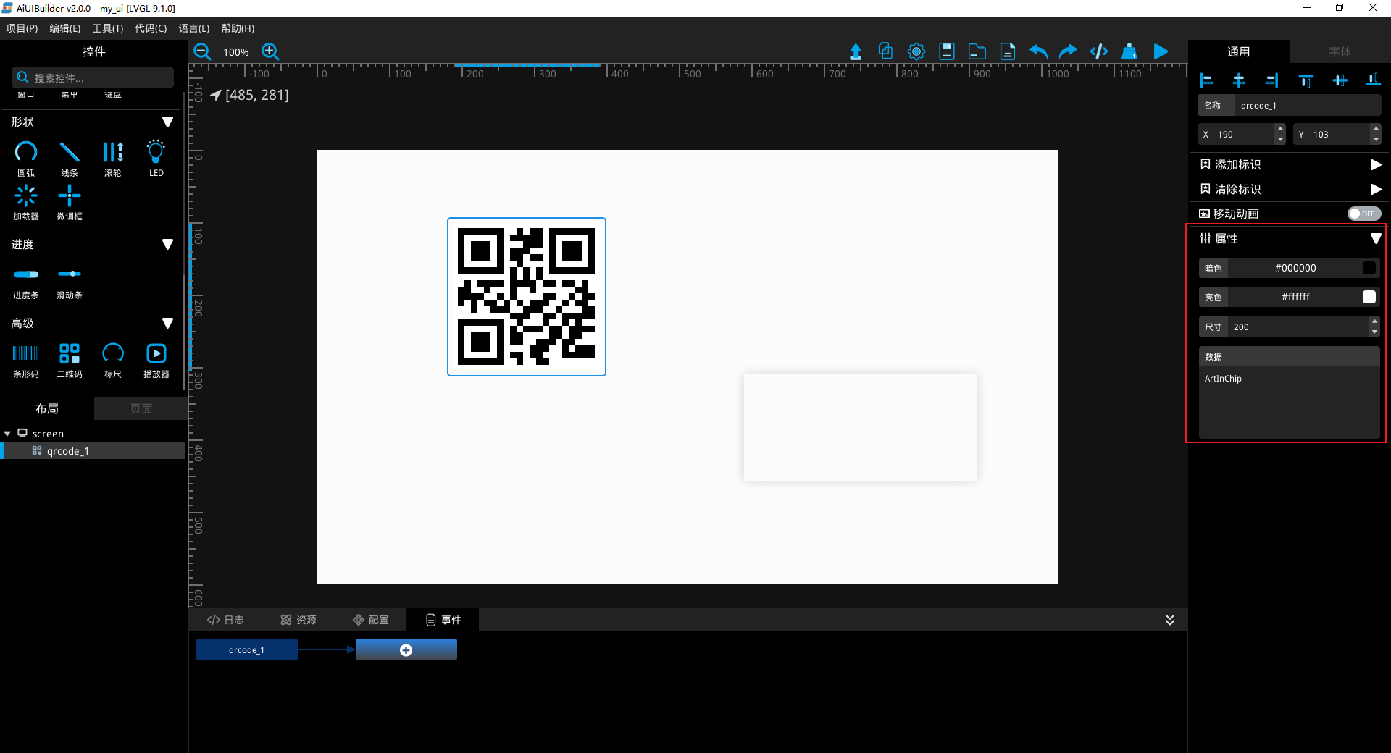Pick the 亮色 light color swatch
This screenshot has width=1391, height=753.
tap(1369, 297)
